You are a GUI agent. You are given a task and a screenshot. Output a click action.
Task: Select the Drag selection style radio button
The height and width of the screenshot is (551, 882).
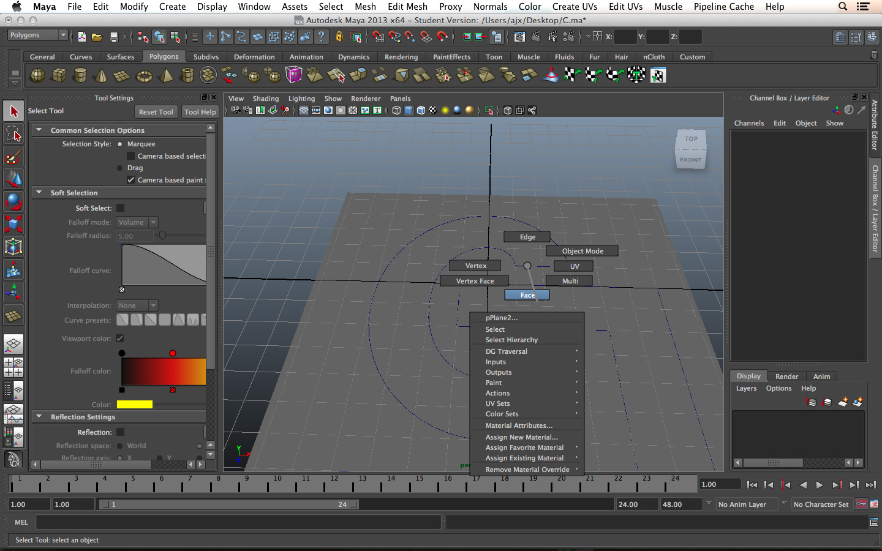click(x=120, y=168)
